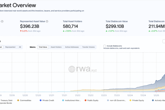The image size is (165, 110).
Task: Click green up arrow under $299.10B value
Action: tap(107, 31)
